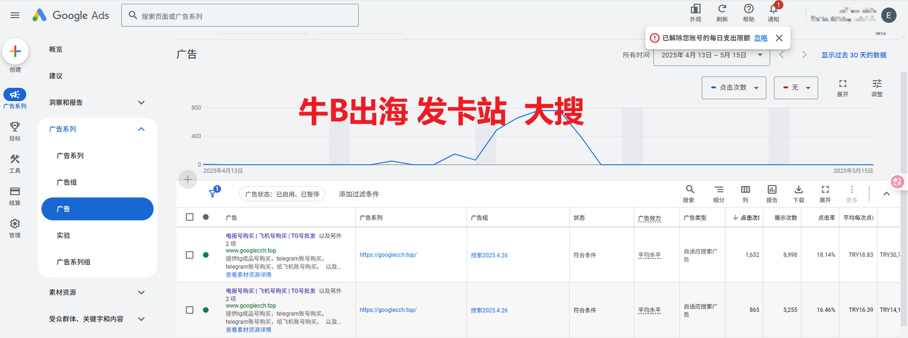Click the 创建 plus button
Viewport: 908px width, 338px height.
15,51
